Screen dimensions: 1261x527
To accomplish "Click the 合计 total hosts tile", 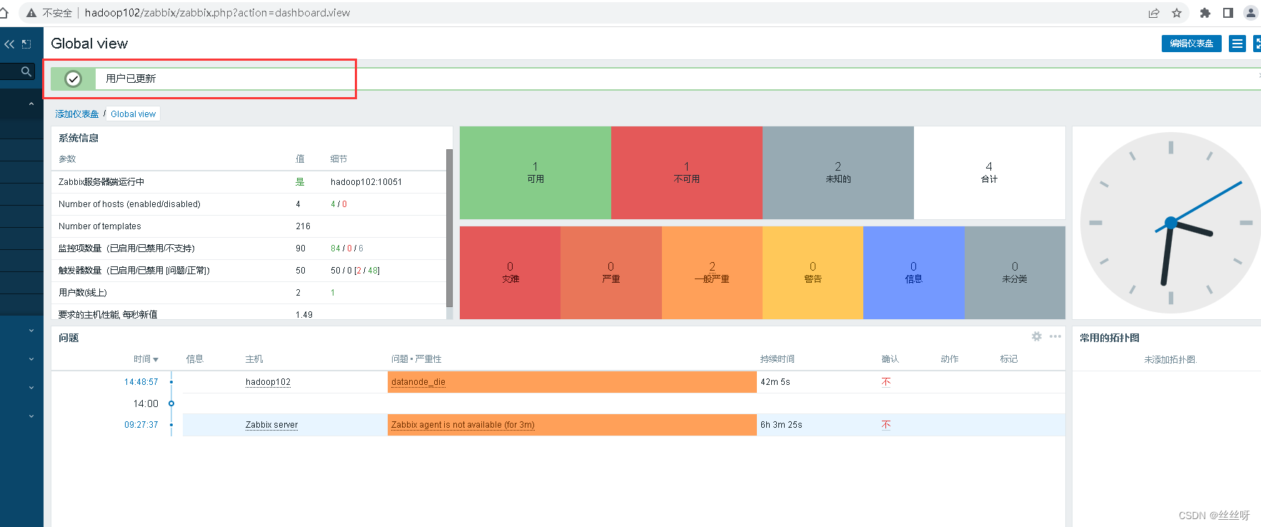I will 990,173.
